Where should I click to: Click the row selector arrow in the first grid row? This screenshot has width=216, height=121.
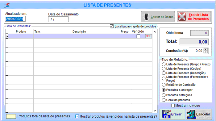point(7,36)
